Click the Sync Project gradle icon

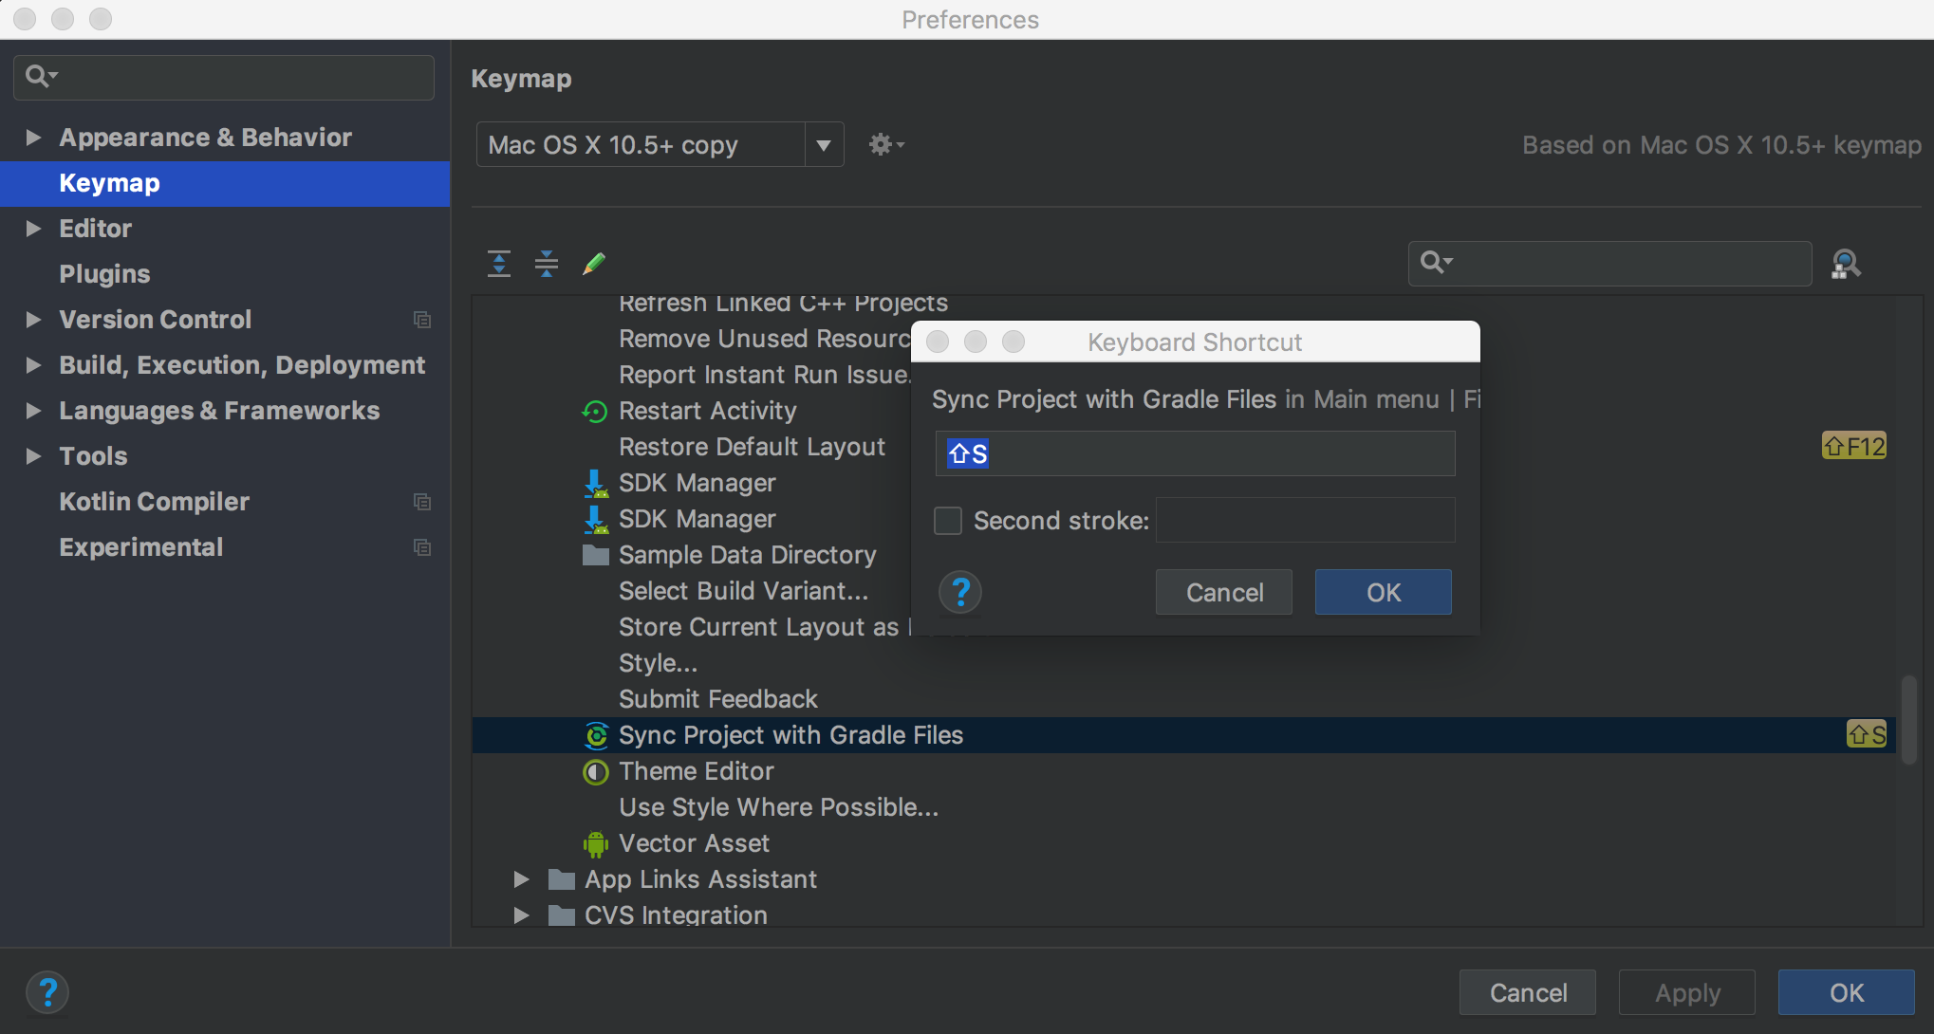tap(595, 736)
